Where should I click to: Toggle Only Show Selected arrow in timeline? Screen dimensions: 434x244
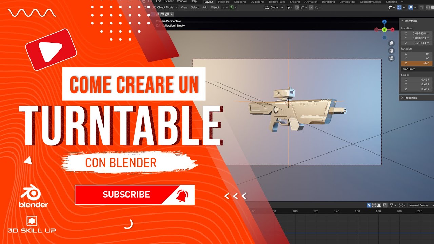(369, 205)
